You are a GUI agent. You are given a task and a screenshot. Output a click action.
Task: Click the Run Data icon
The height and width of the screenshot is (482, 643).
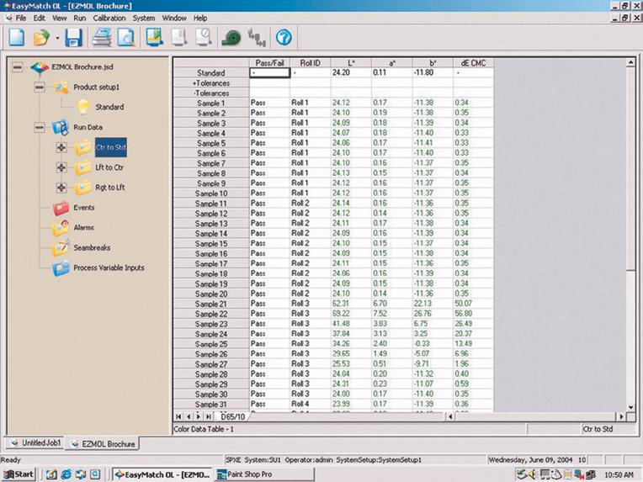coord(61,127)
